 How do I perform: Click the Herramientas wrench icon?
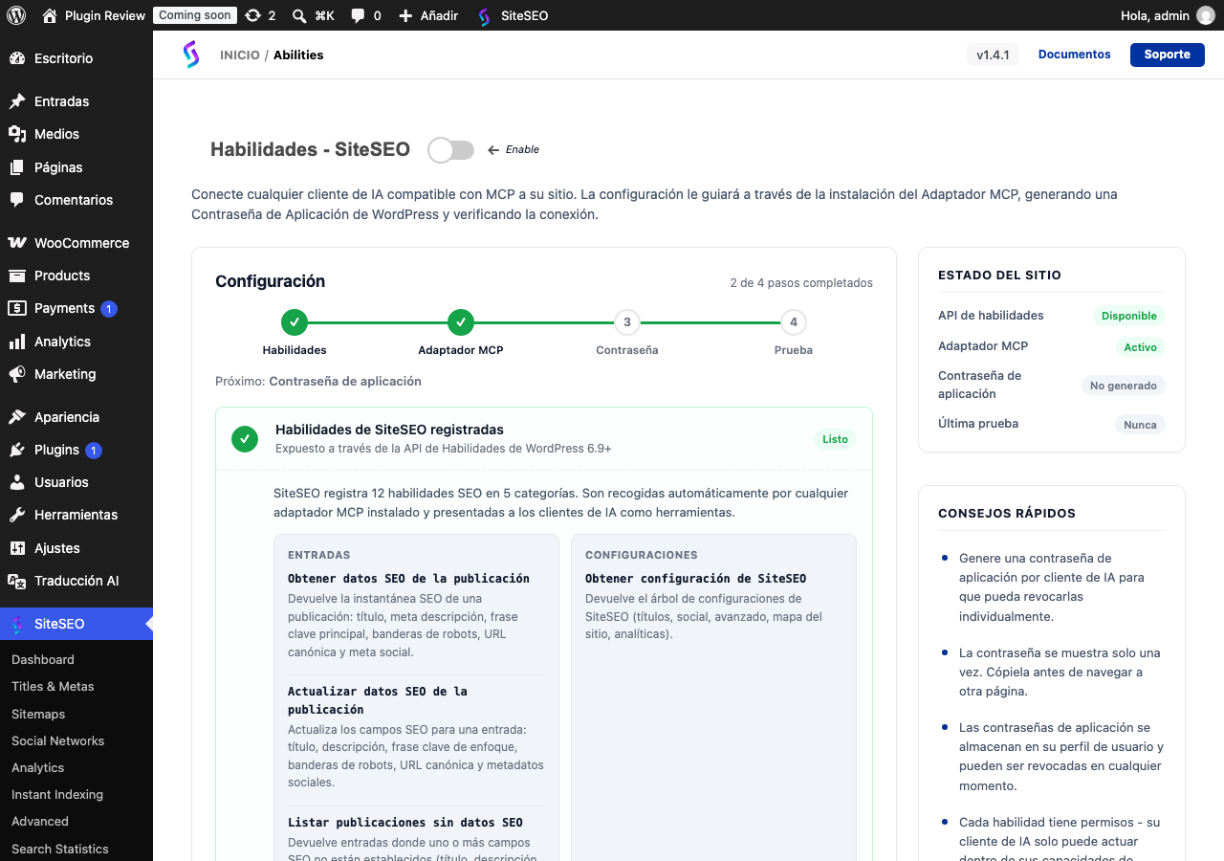(17, 515)
